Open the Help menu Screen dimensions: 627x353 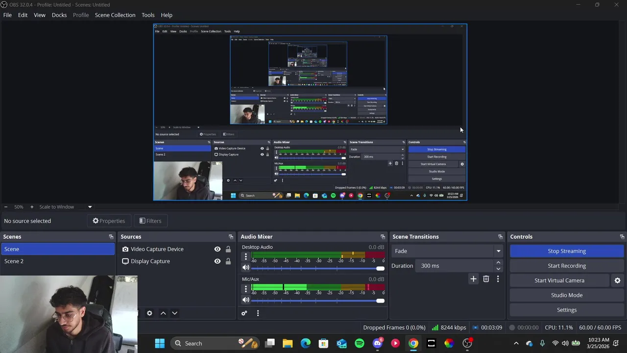point(167,15)
